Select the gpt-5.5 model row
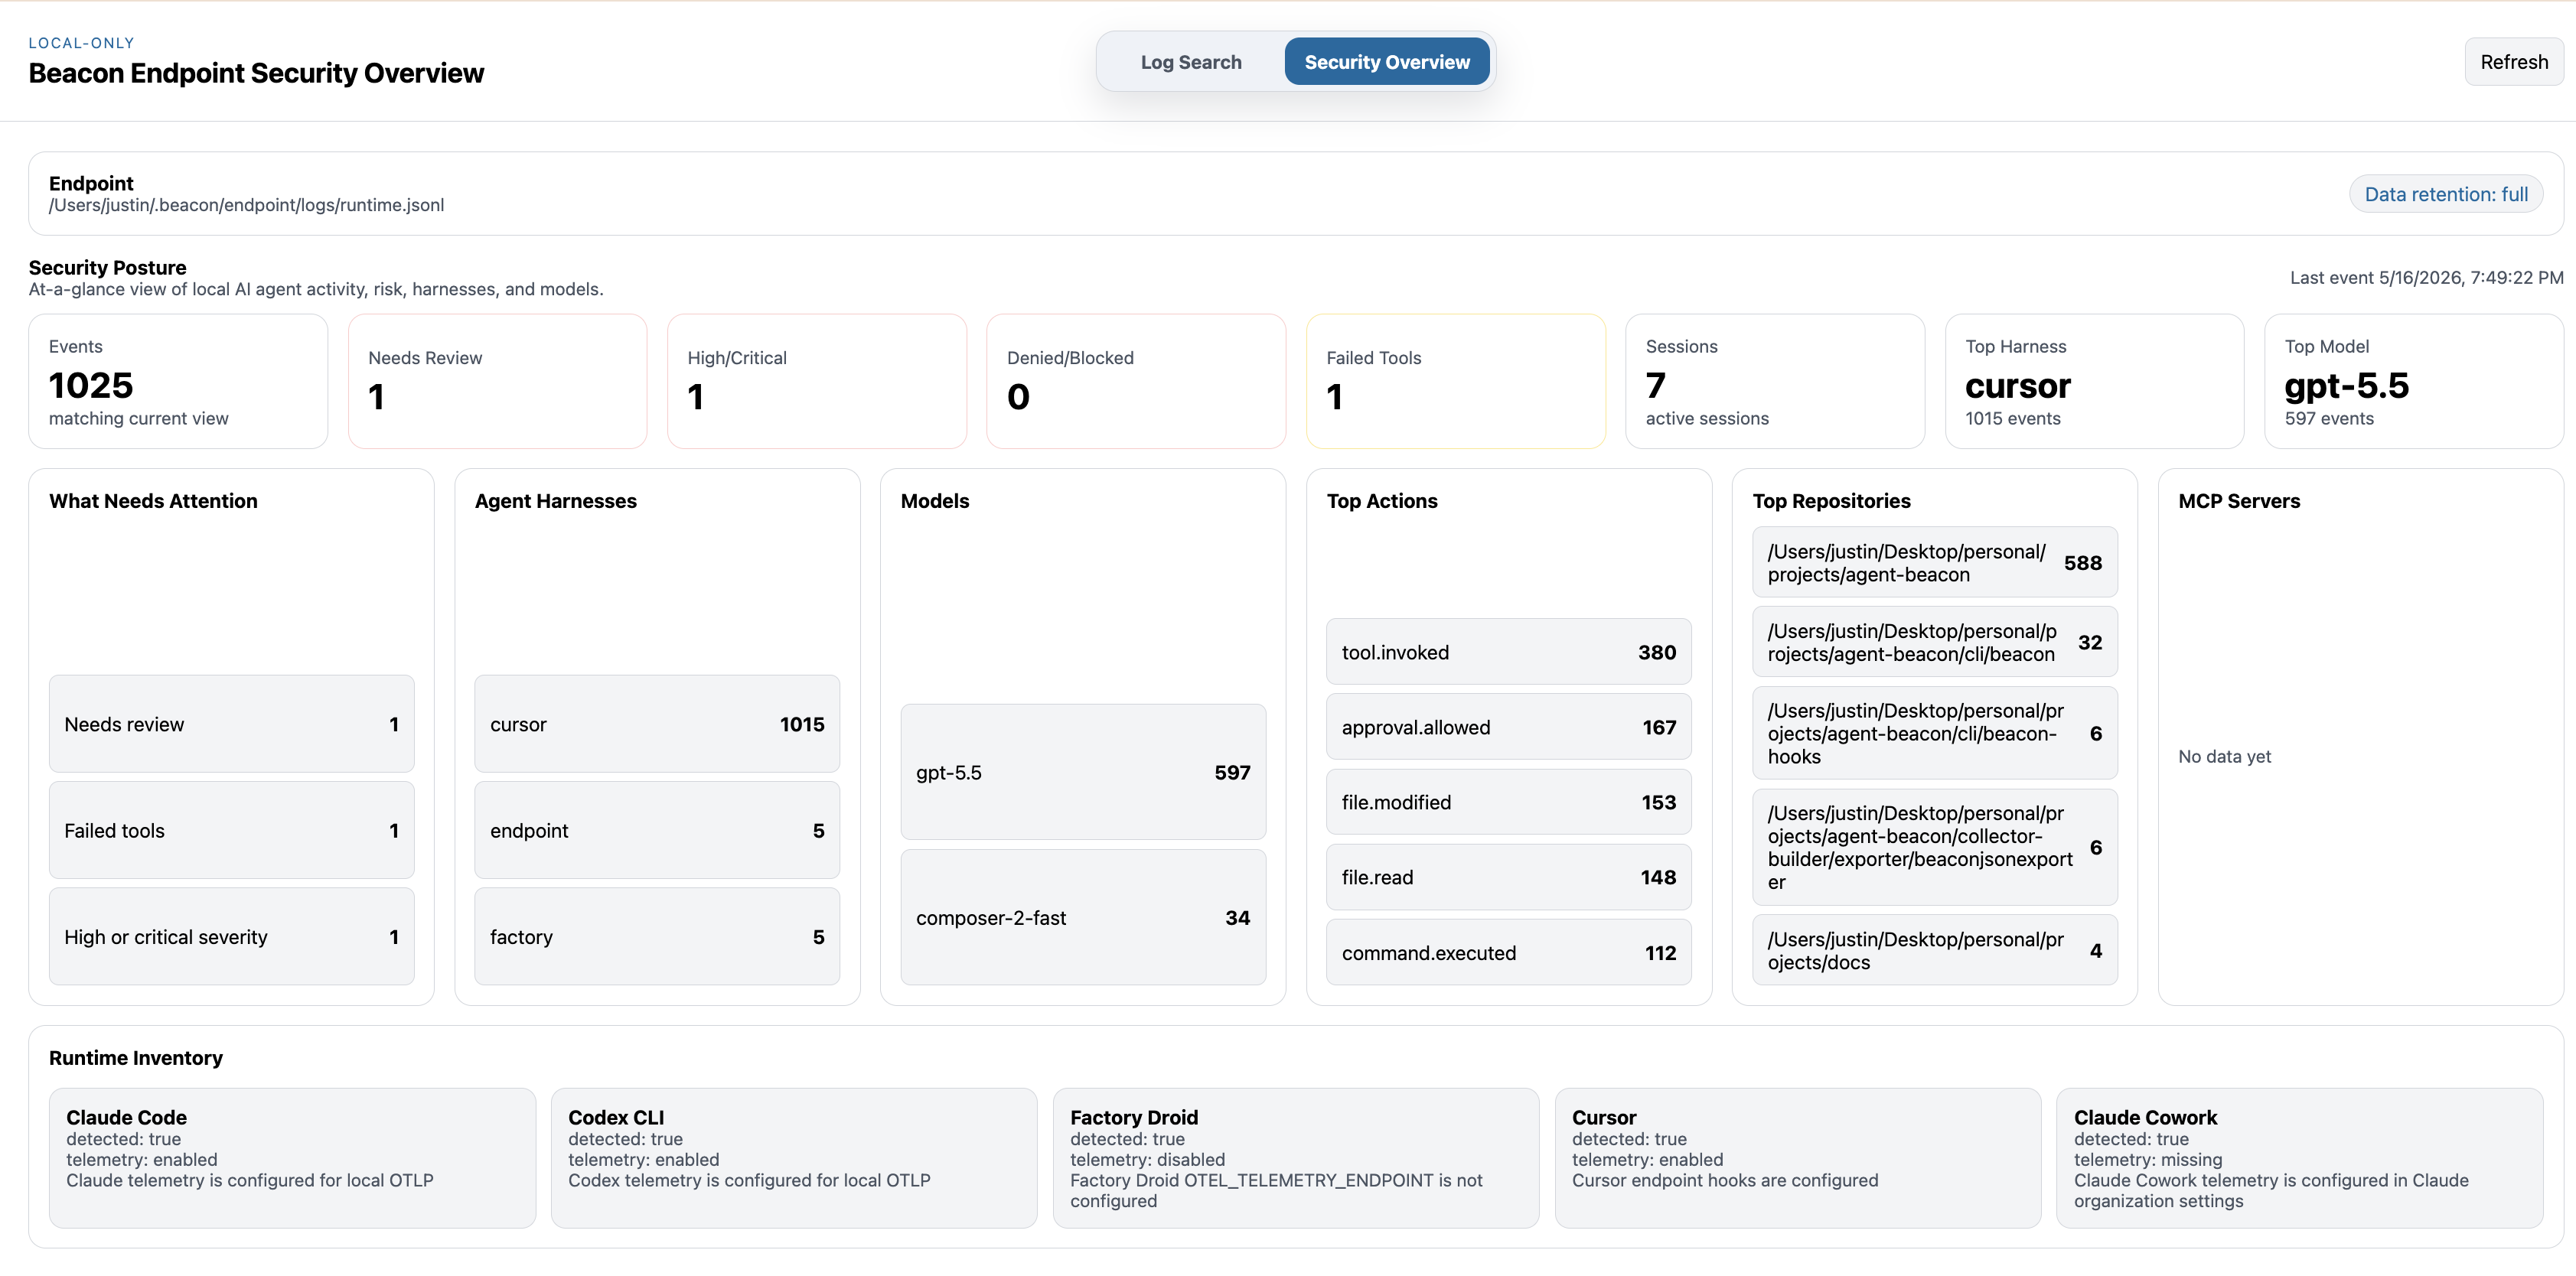Image resolution: width=2576 pixels, height=1276 pixels. point(1083,773)
